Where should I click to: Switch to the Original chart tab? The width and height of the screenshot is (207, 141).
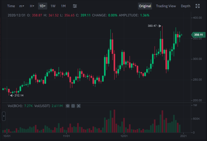(x=145, y=6)
